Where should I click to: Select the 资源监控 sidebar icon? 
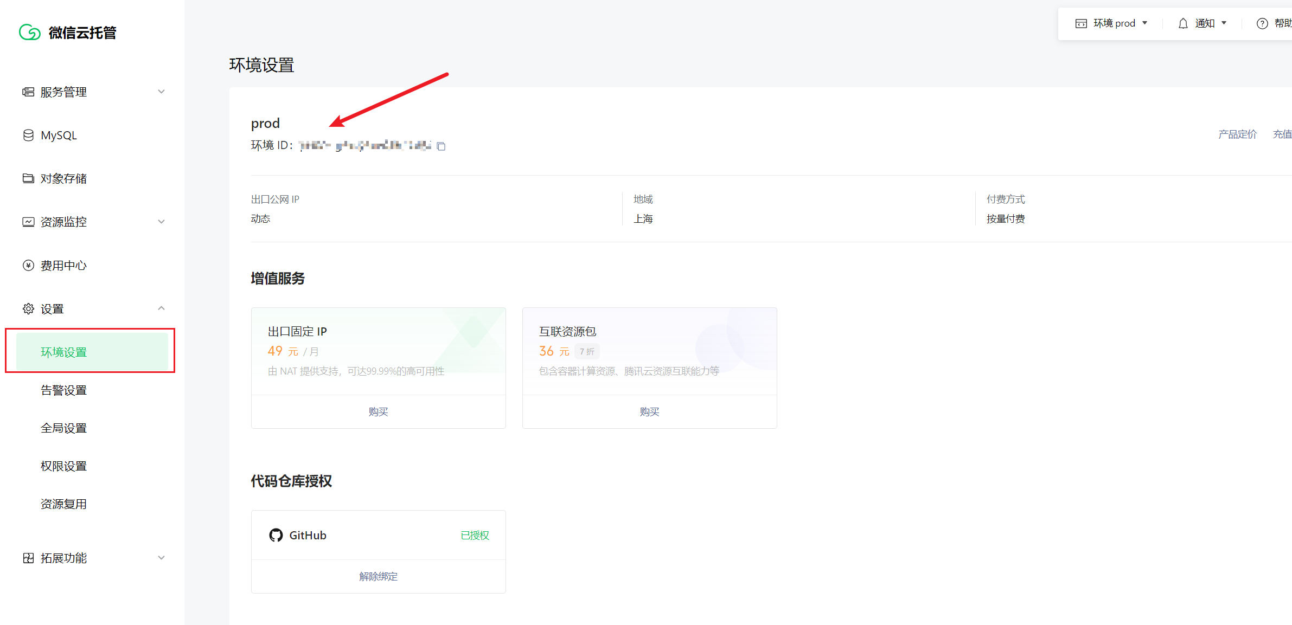point(28,222)
